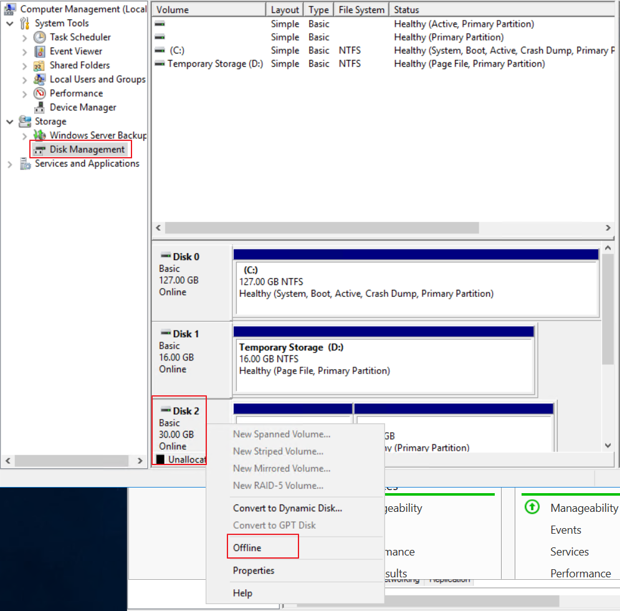
Task: Select Disk Management in the tree
Action: [87, 150]
